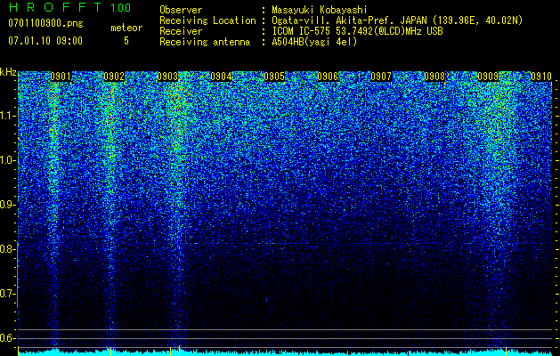Viewport: 560px width, 356px height.
Task: Click the 0901 time marker
Action: click(61, 77)
